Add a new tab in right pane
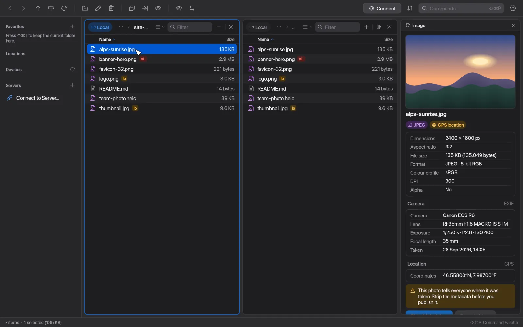 366,27
